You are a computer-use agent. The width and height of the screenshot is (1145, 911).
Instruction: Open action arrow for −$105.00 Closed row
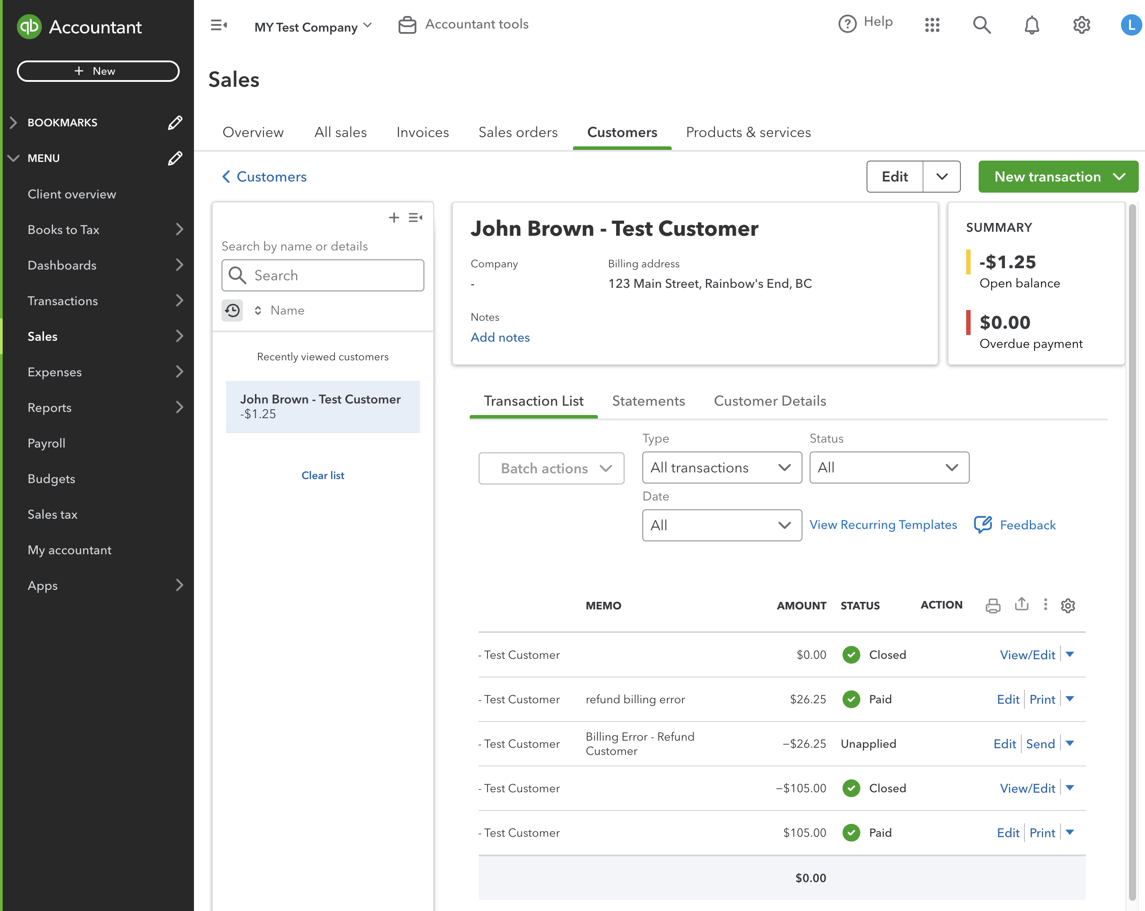point(1070,788)
